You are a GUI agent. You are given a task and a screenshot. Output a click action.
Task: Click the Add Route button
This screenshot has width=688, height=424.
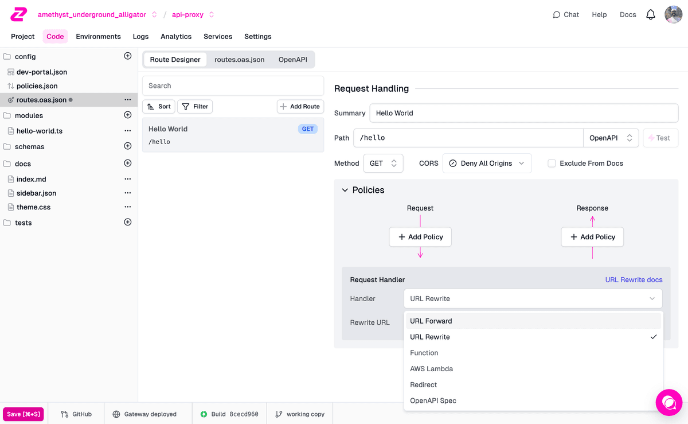(x=300, y=106)
